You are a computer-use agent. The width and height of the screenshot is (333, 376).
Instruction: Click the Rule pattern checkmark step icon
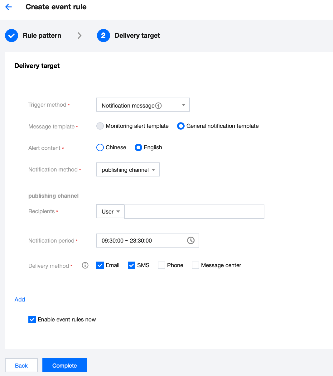(x=12, y=36)
